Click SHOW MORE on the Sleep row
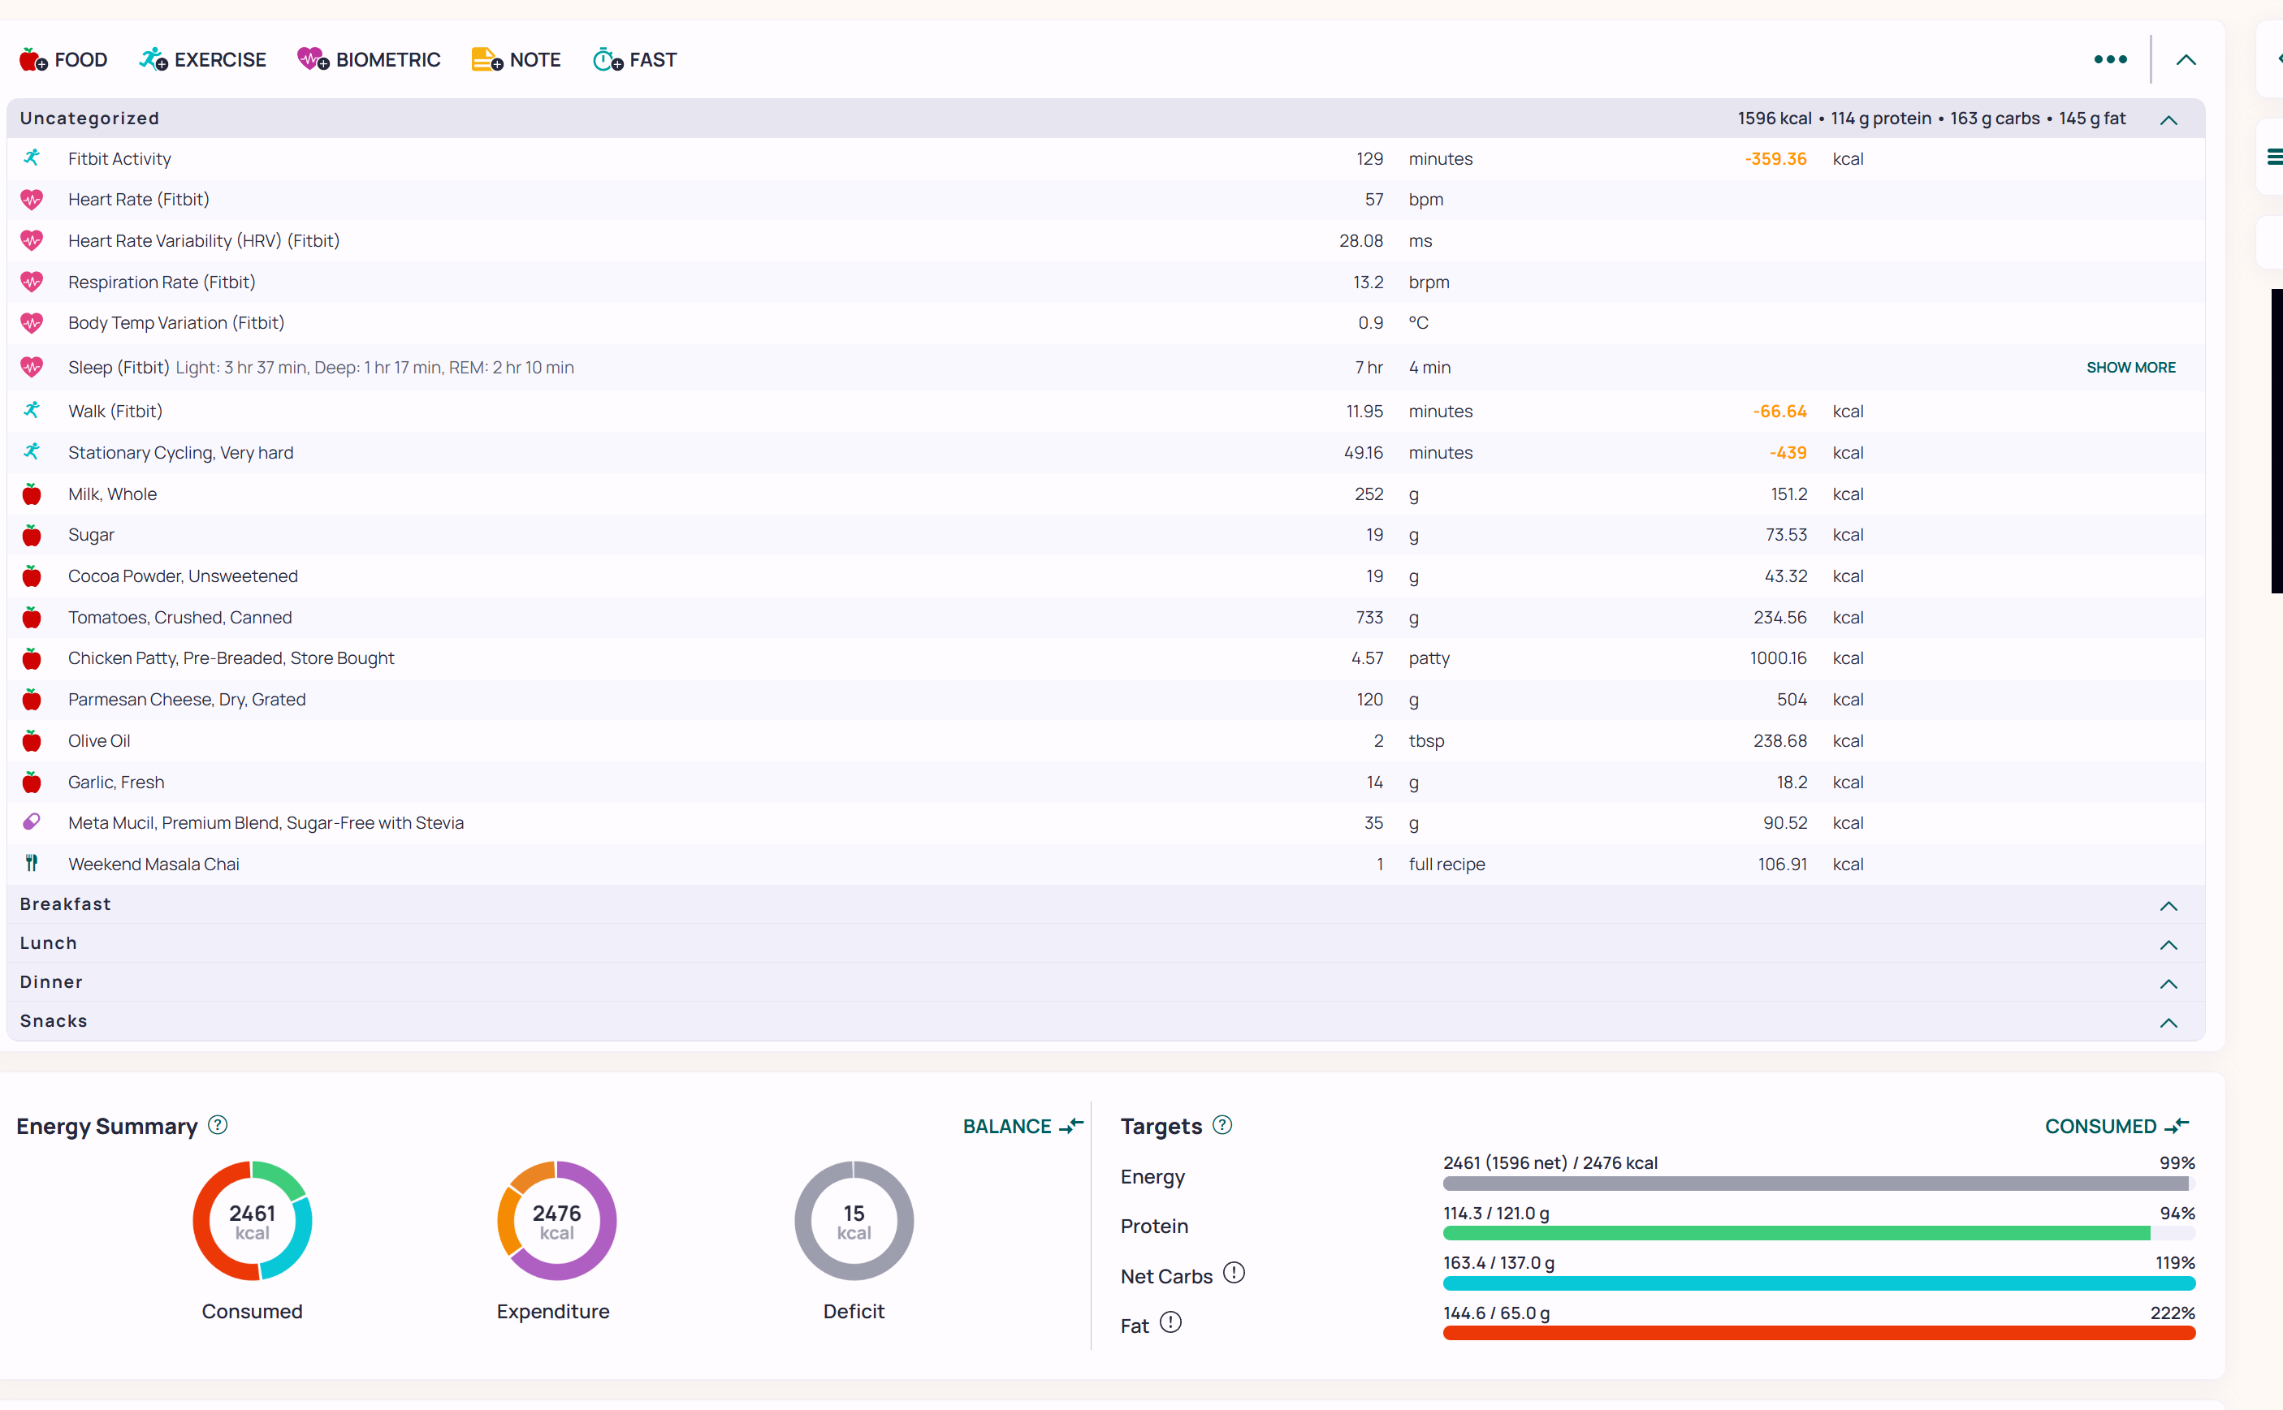Image resolution: width=2283 pixels, height=1410 pixels. point(2130,368)
